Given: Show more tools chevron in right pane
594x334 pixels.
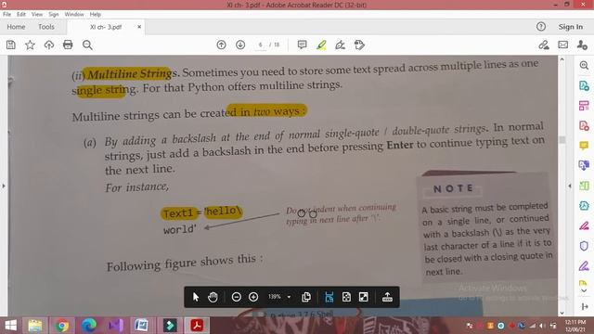Looking at the screenshot, I should (x=584, y=290).
